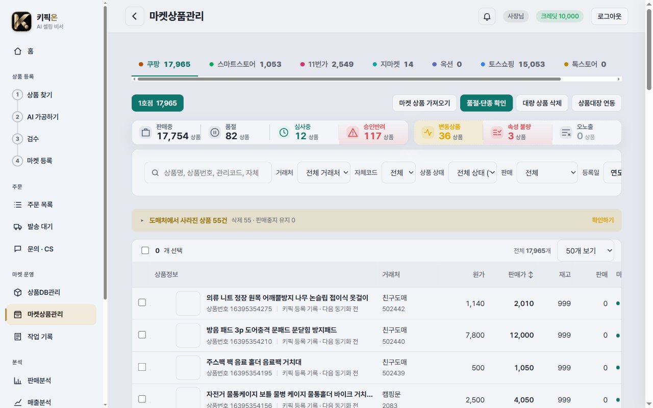653x408 pixels.
Task: Click the market tabs horizontal scrollbar
Action: coord(349,79)
